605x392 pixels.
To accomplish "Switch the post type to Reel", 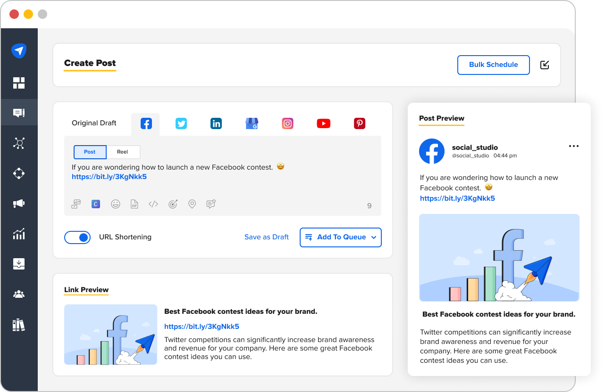I will [123, 152].
